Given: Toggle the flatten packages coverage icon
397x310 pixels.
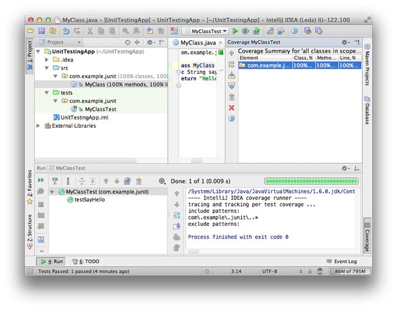Looking at the screenshot, I should click(231, 64).
